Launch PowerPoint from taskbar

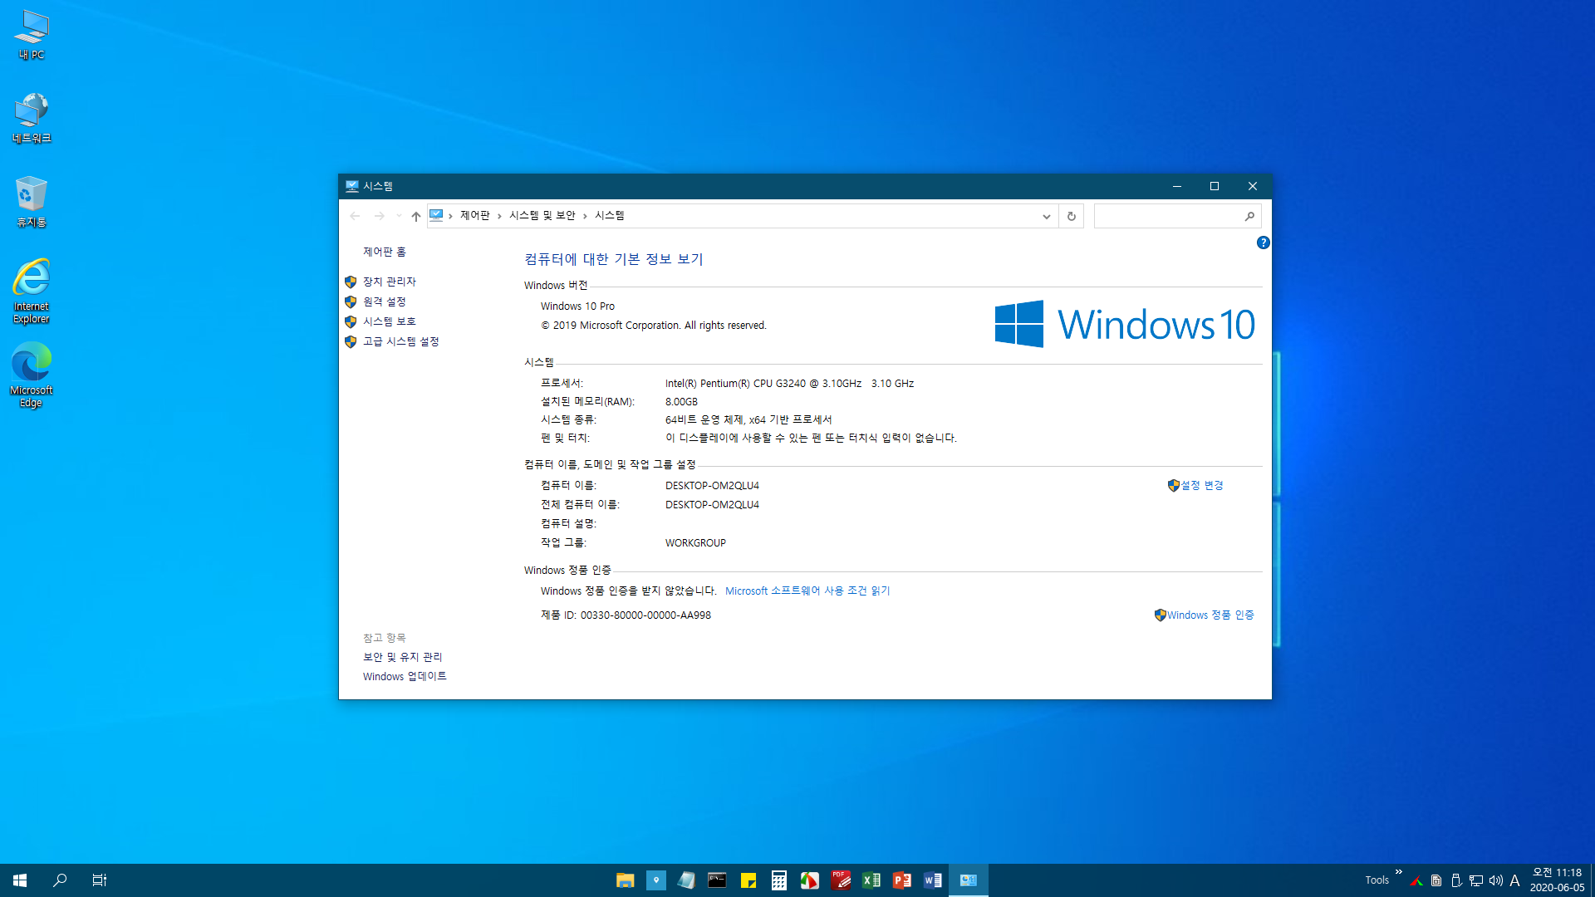pyautogui.click(x=902, y=880)
